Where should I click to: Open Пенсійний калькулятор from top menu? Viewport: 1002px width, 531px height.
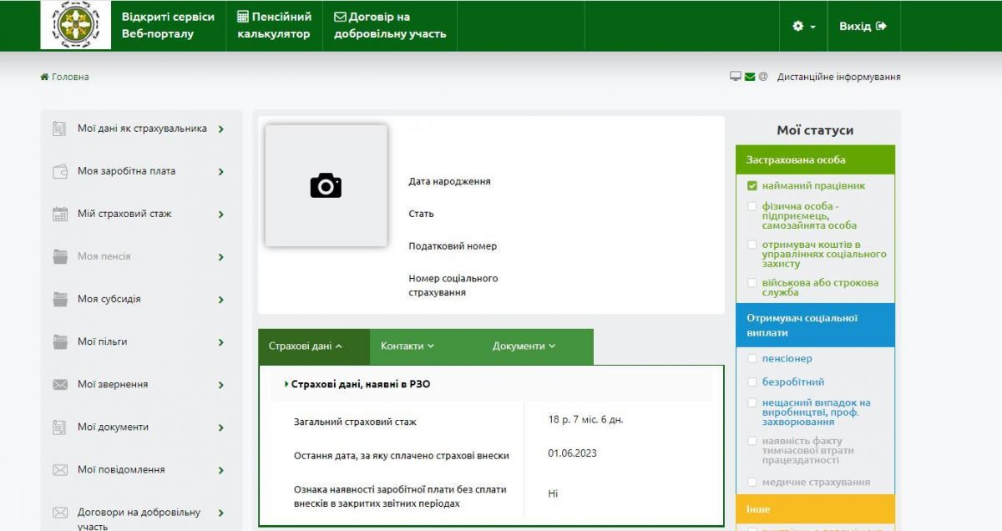(x=274, y=26)
